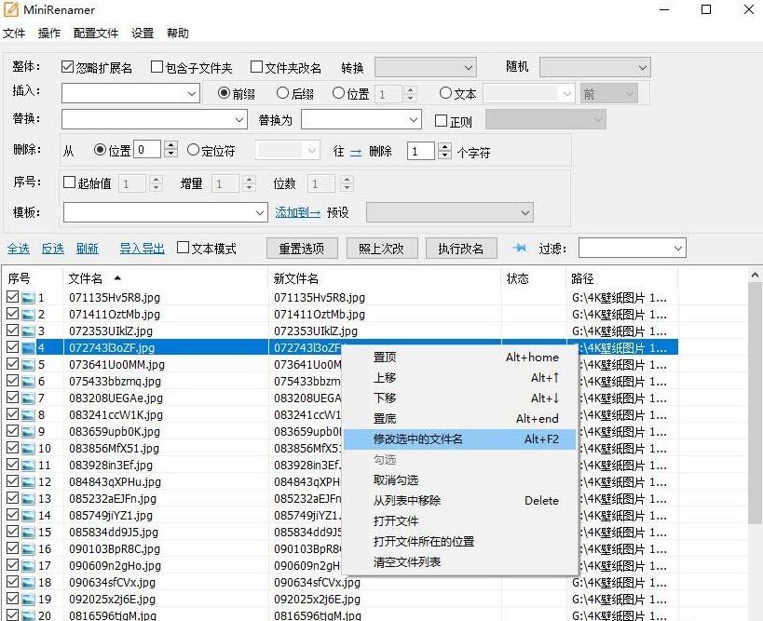The width and height of the screenshot is (763, 621).
Task: Click the MiniRenamer logo icon in the title bar
Action: click(12, 9)
